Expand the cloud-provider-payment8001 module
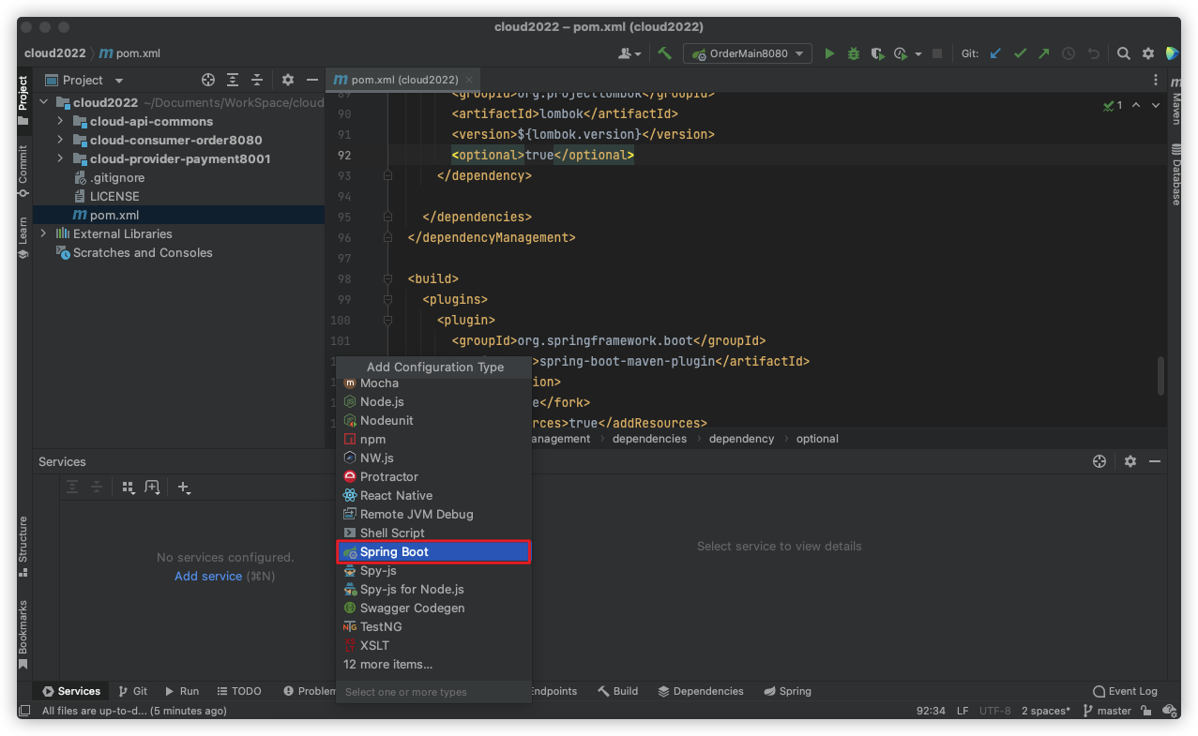The image size is (1198, 736). [x=60, y=159]
